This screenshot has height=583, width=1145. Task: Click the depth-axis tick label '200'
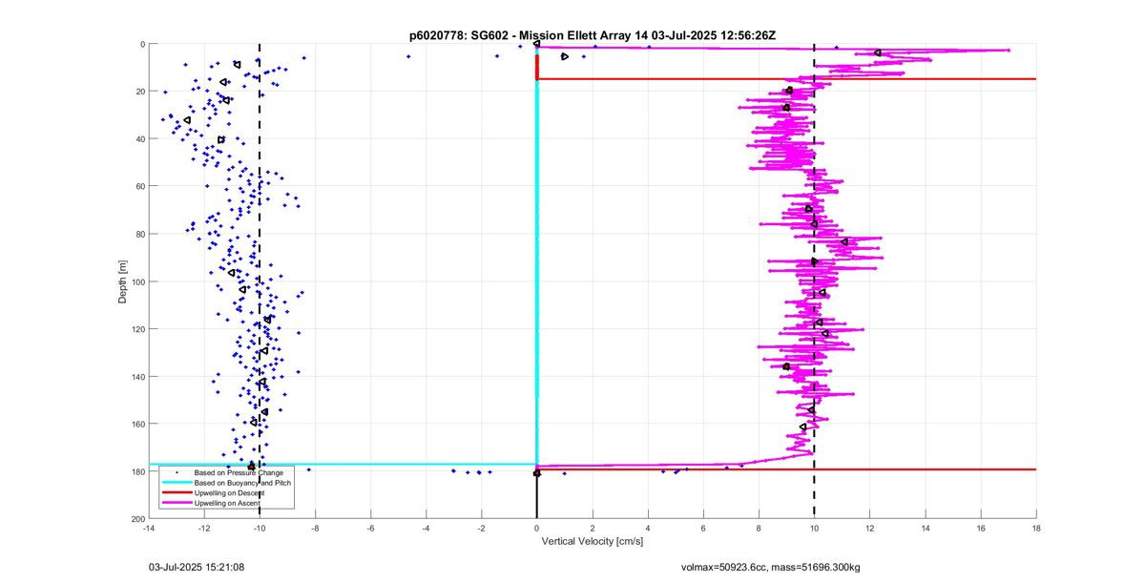click(137, 517)
